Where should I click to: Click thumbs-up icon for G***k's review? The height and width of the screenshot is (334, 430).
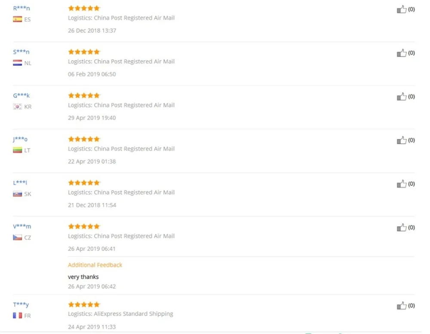(x=402, y=97)
